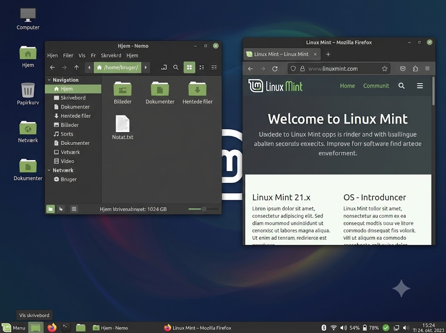Image resolution: width=446 pixels, height=333 pixels.
Task: Click the left path bar arrow in Nemo
Action: click(x=89, y=67)
